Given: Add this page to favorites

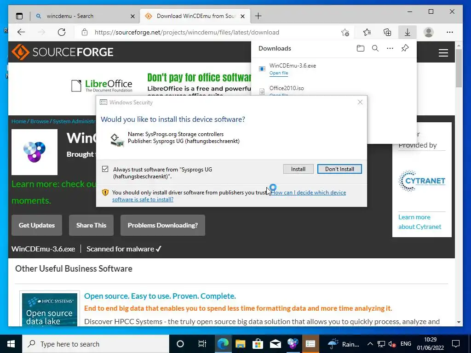Looking at the screenshot, I should [345, 32].
